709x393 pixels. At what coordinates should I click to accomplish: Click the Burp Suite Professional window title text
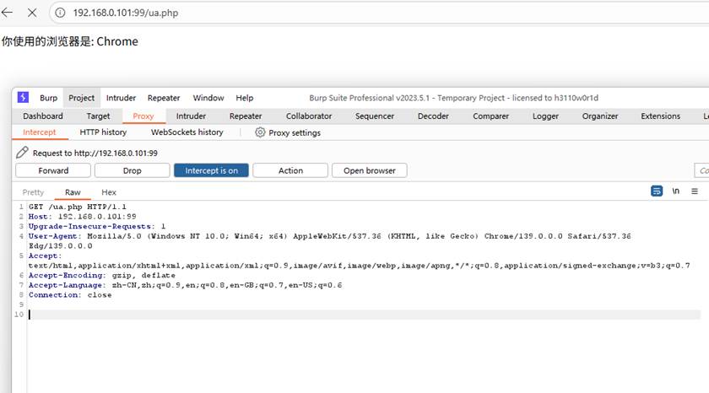click(453, 98)
